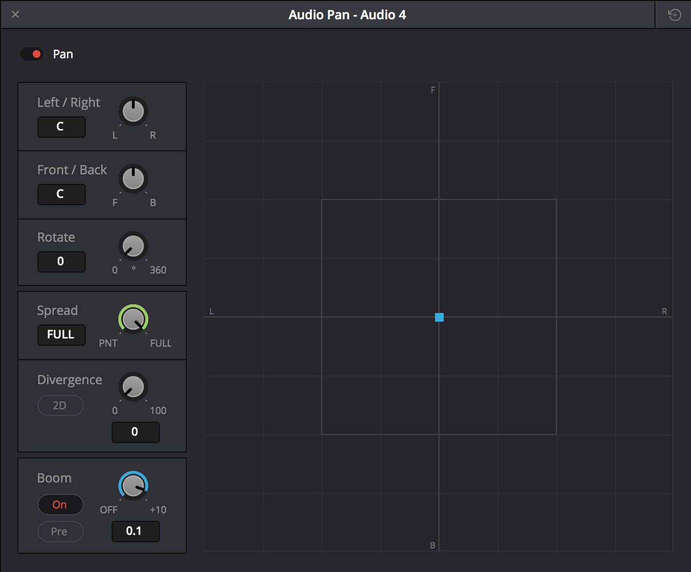The width and height of the screenshot is (691, 572).
Task: Click the L label on pan grid
Action: [x=211, y=312]
